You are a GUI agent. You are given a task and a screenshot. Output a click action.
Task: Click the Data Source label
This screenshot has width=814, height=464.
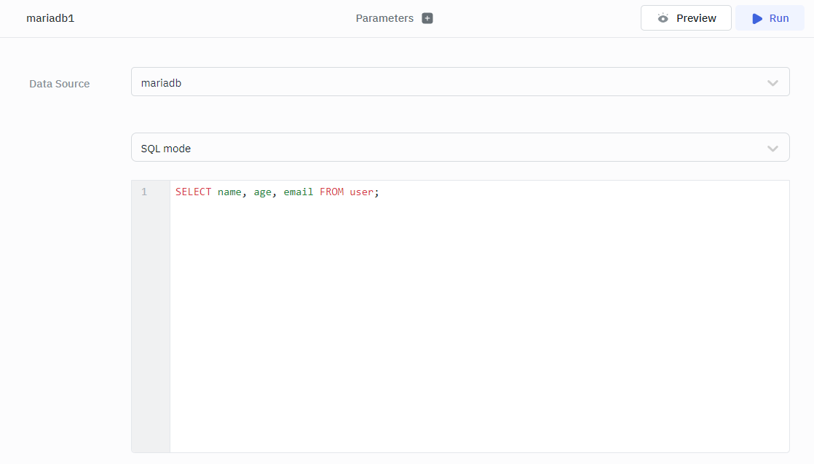coord(60,84)
